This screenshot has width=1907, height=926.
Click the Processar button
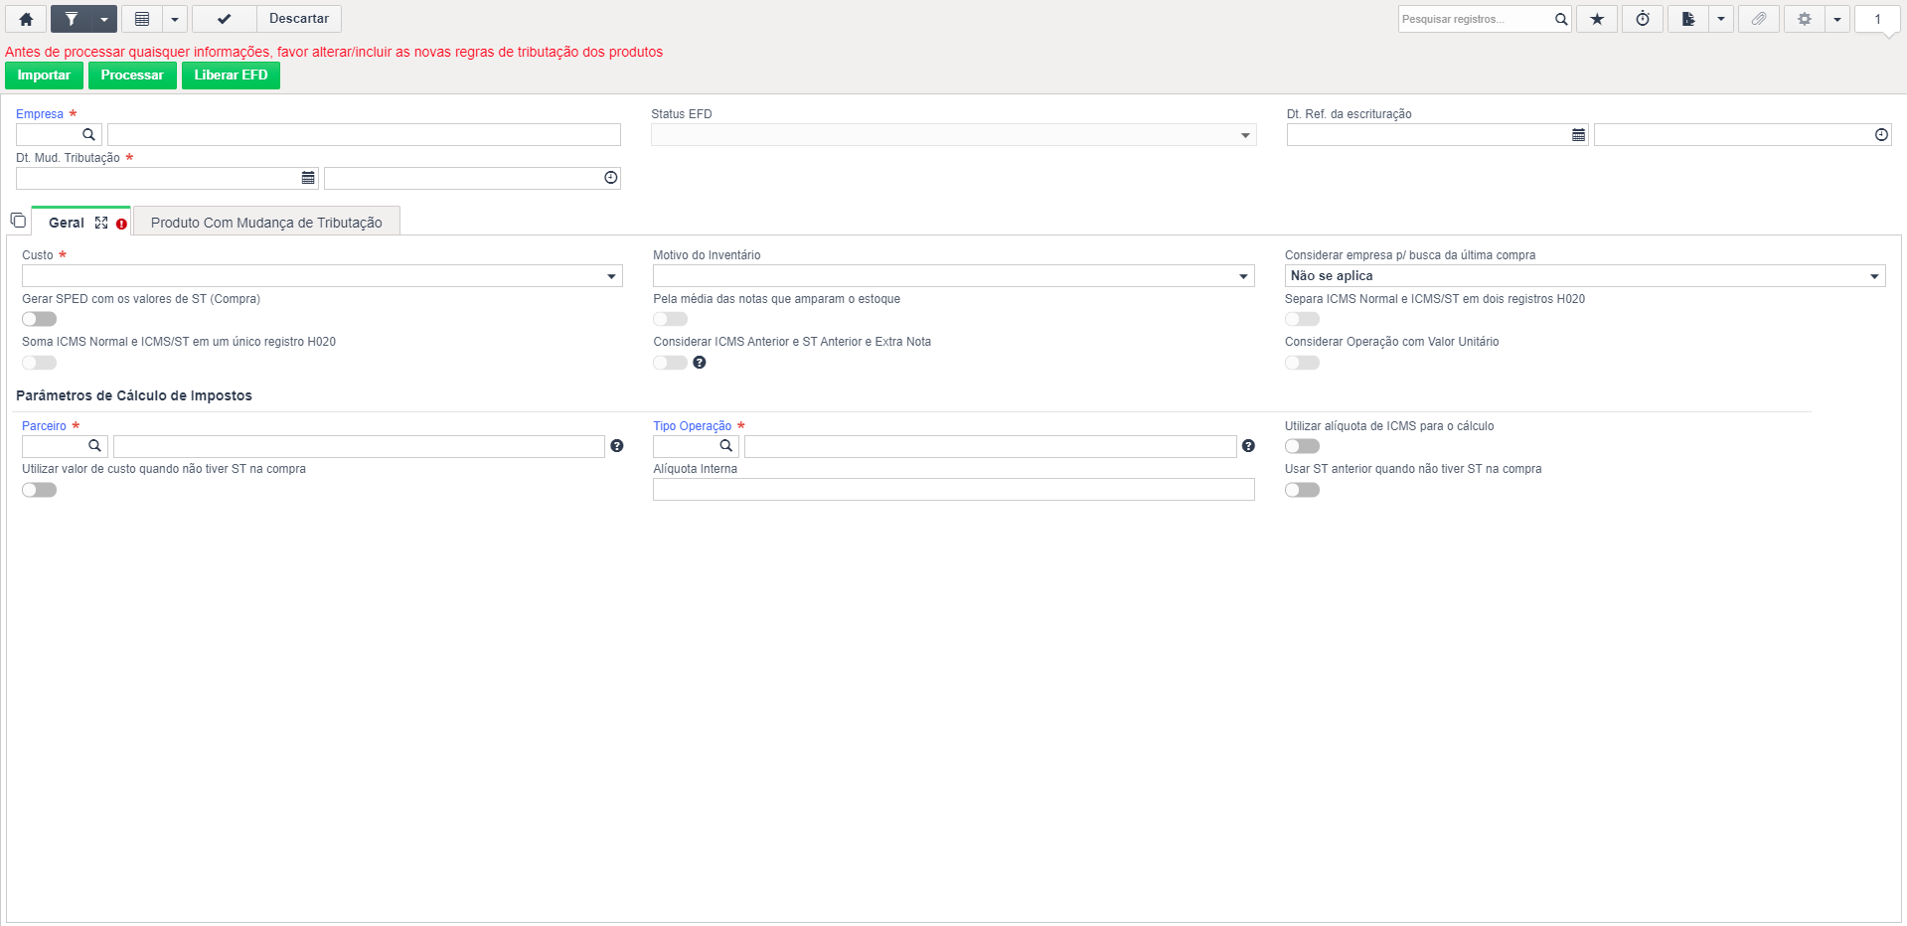click(x=132, y=76)
